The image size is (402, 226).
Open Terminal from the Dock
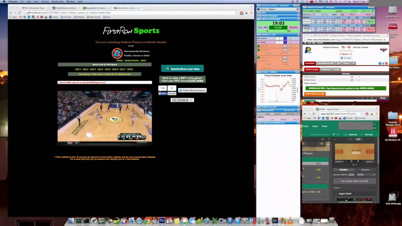86,221
